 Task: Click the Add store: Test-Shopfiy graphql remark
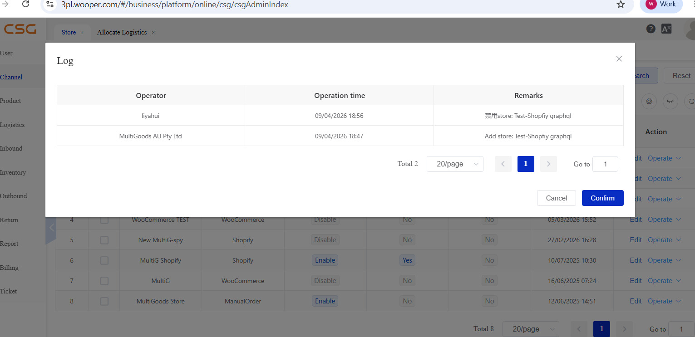(x=528, y=136)
